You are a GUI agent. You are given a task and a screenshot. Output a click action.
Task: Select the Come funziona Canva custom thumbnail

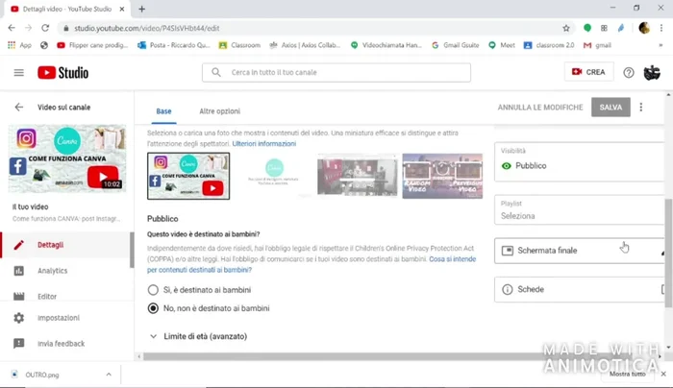pos(188,176)
